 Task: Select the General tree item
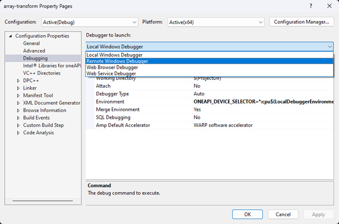click(x=31, y=43)
